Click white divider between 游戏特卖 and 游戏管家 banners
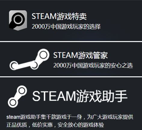Screen dimensions: 142x130 tap(71, 41)
